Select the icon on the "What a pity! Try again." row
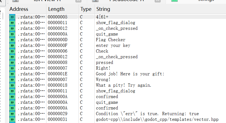Image resolution: width=226 pixels, height=123 pixels. click(12, 85)
